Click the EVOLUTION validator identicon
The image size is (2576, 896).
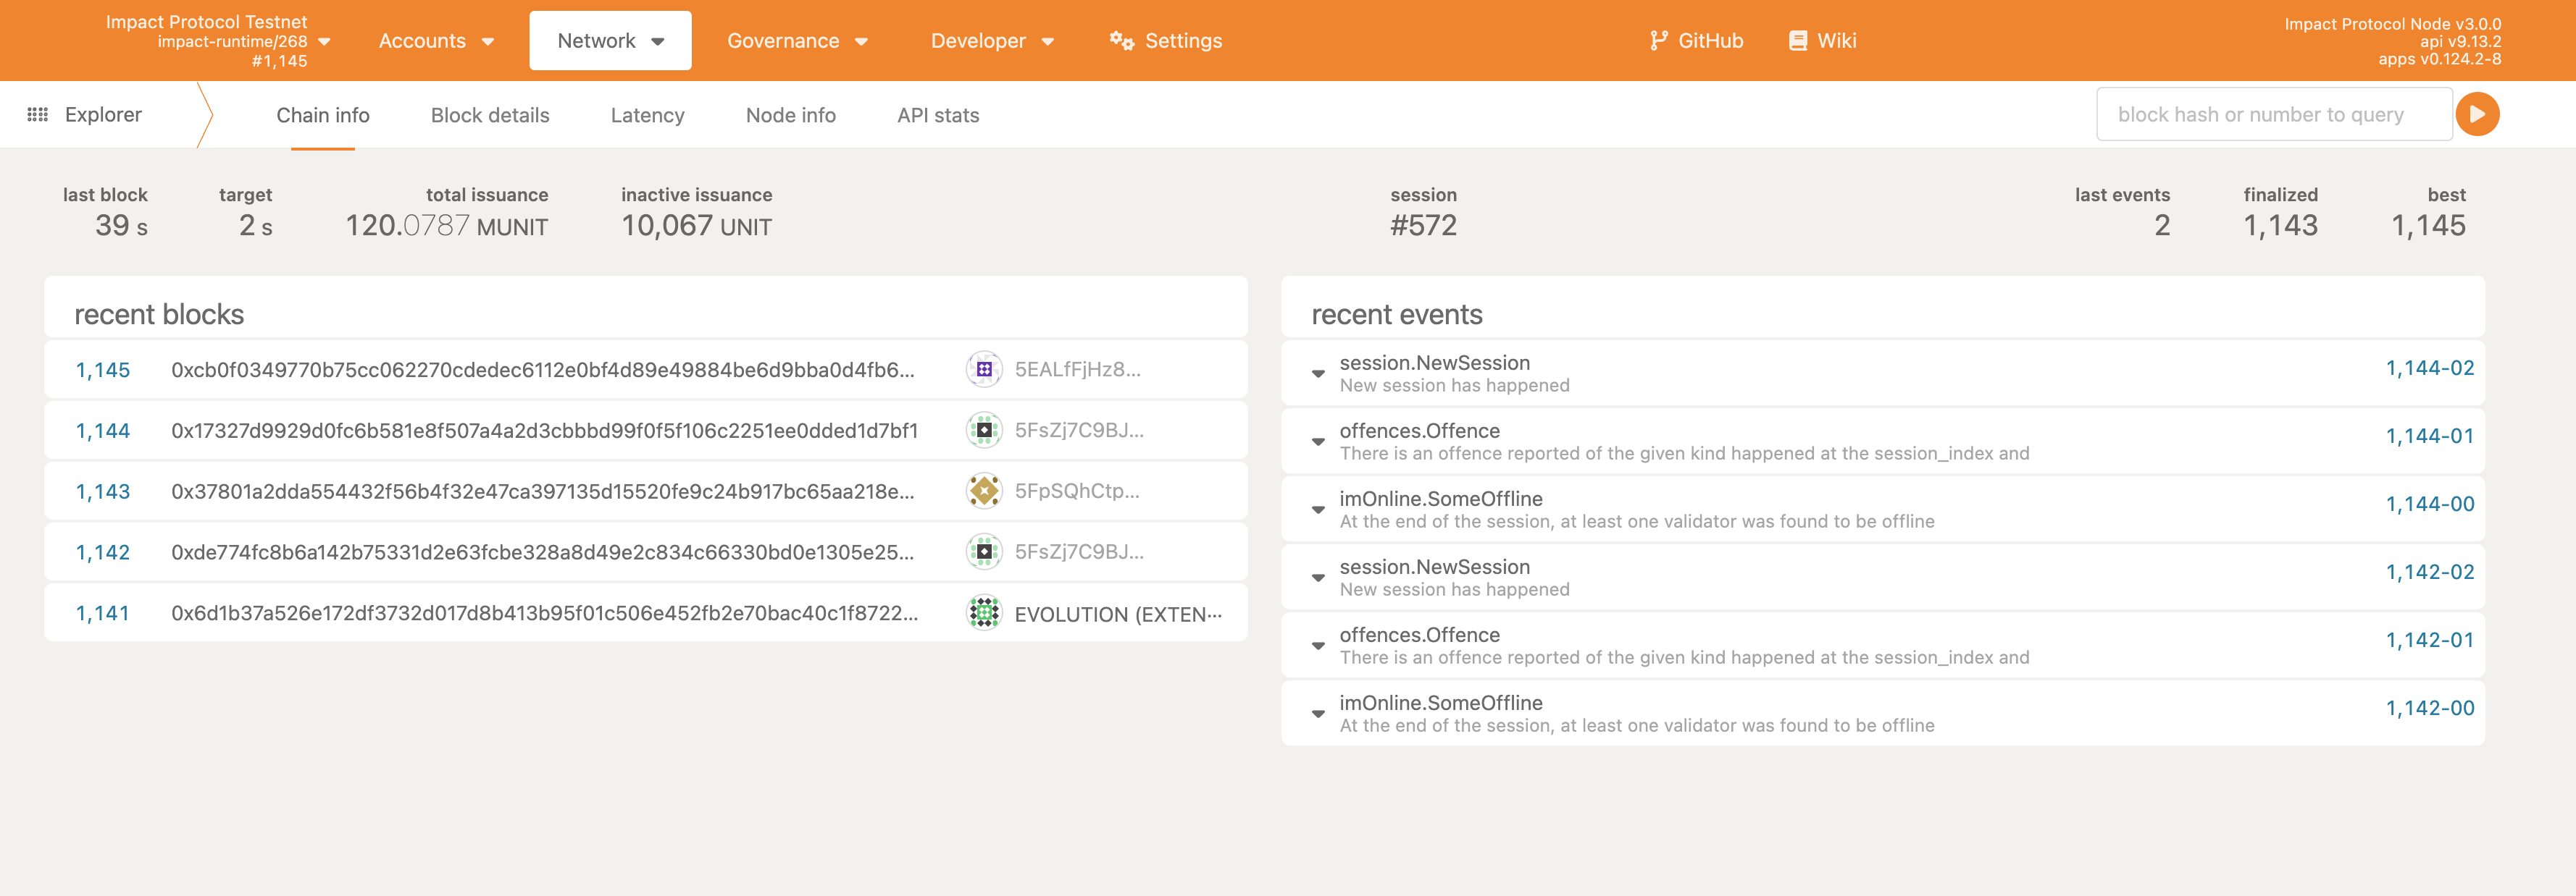pos(984,613)
